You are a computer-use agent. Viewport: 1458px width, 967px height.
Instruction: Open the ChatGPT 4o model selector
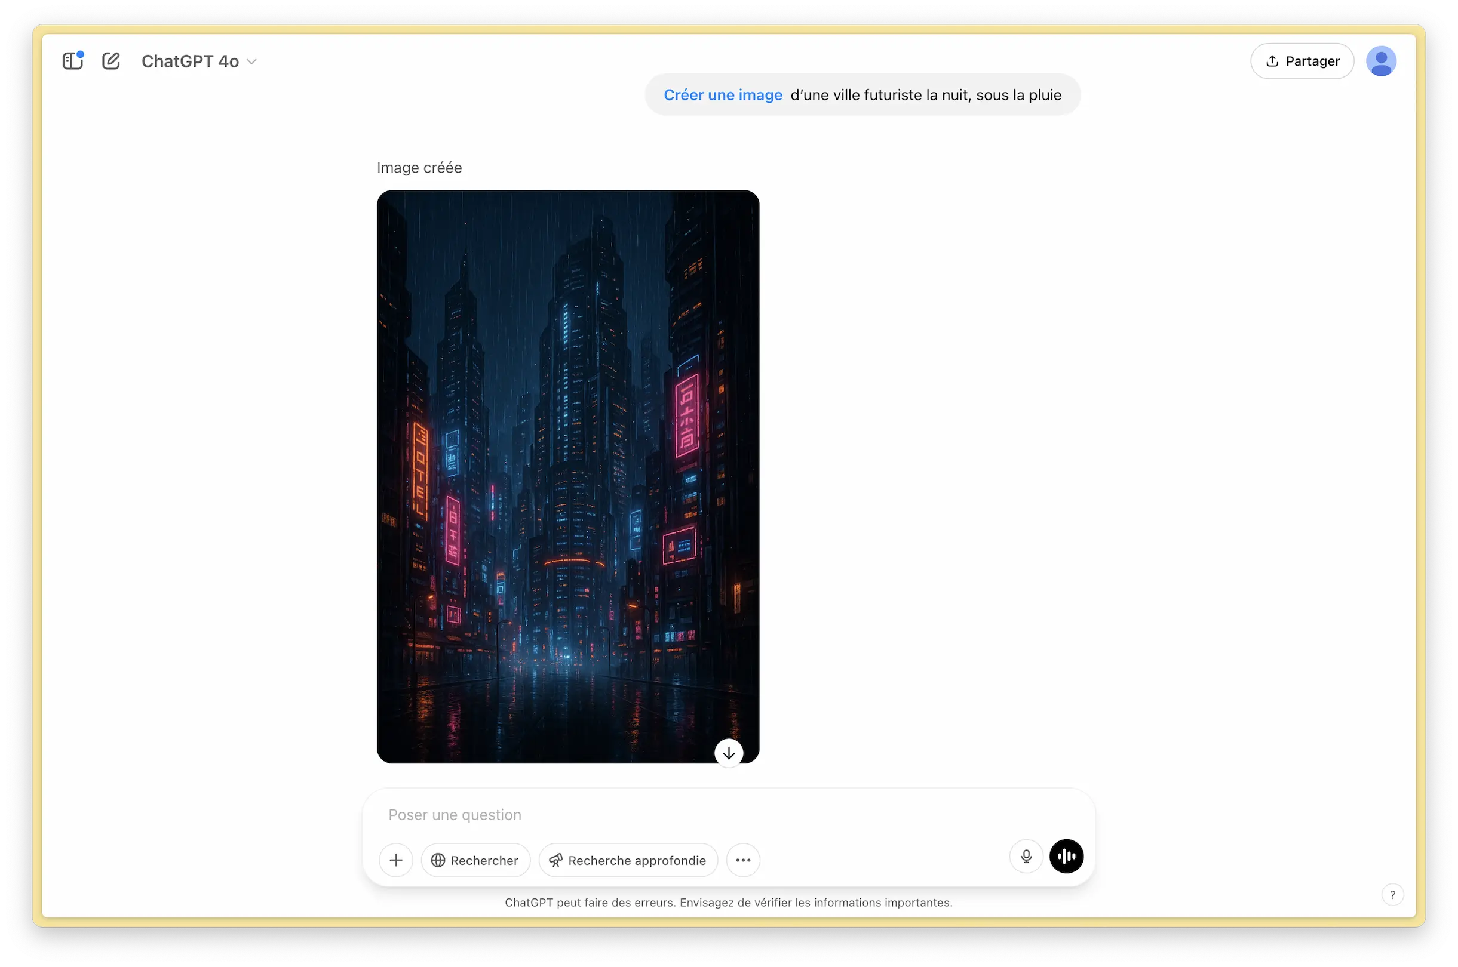(x=191, y=61)
